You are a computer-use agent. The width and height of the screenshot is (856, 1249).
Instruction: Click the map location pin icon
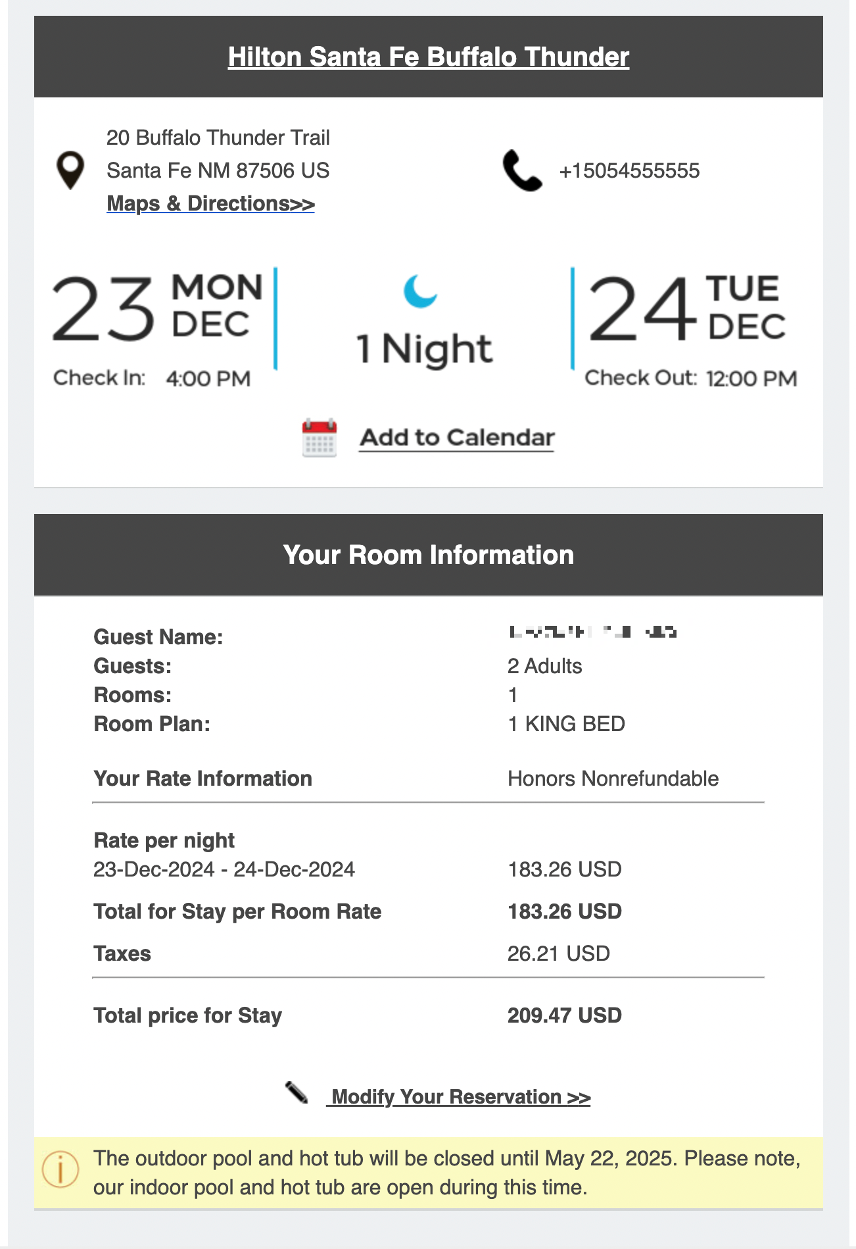[70, 170]
